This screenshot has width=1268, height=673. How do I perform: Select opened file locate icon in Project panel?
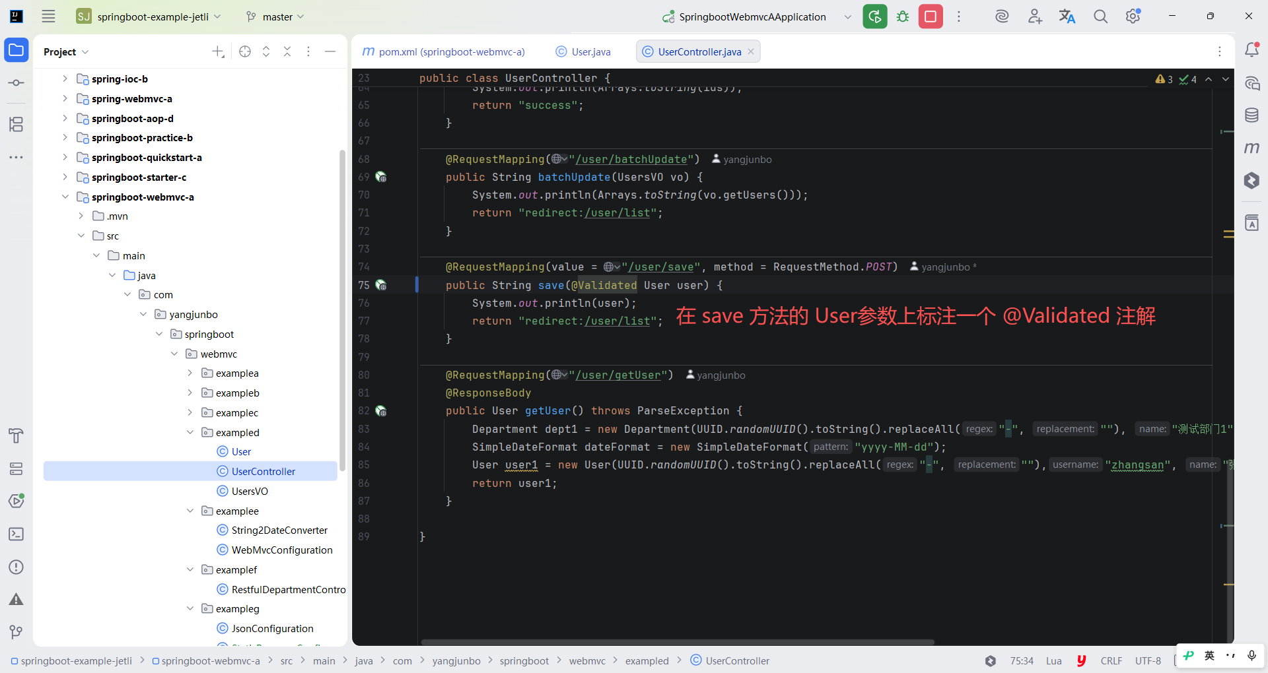pos(245,51)
